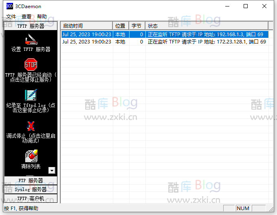Viewport: 277px width, 215px height.
Task: Click 本地 cell in the 172.23.128.1 row
Action: tap(120, 42)
